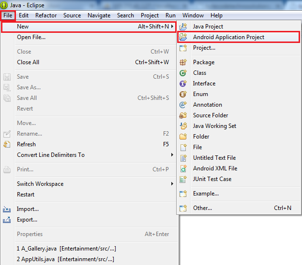Click the Package icon in New submenu
This screenshot has width=302, height=265.
click(183, 62)
